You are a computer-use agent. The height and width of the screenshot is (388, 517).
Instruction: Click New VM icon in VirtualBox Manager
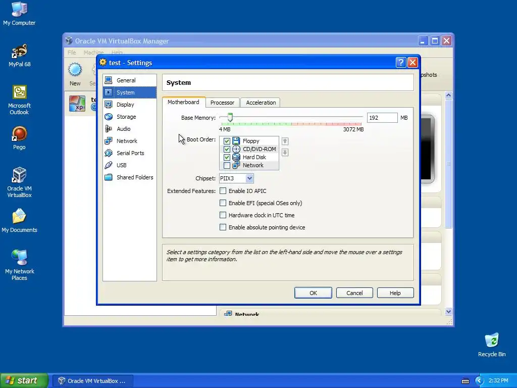coord(75,70)
